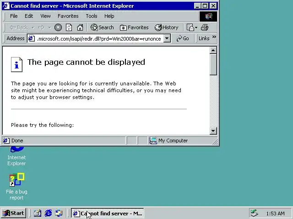Select the File a bug report desktop icon
The height and width of the screenshot is (219, 293).
(16, 187)
